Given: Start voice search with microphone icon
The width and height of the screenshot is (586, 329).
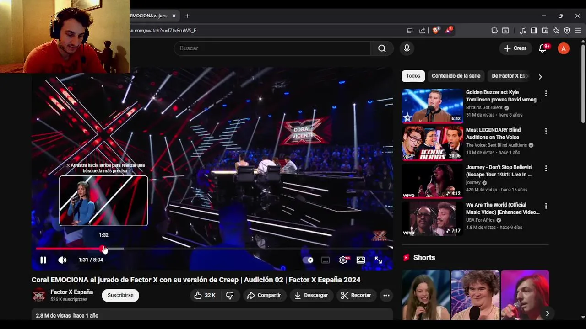Looking at the screenshot, I should click(407, 48).
